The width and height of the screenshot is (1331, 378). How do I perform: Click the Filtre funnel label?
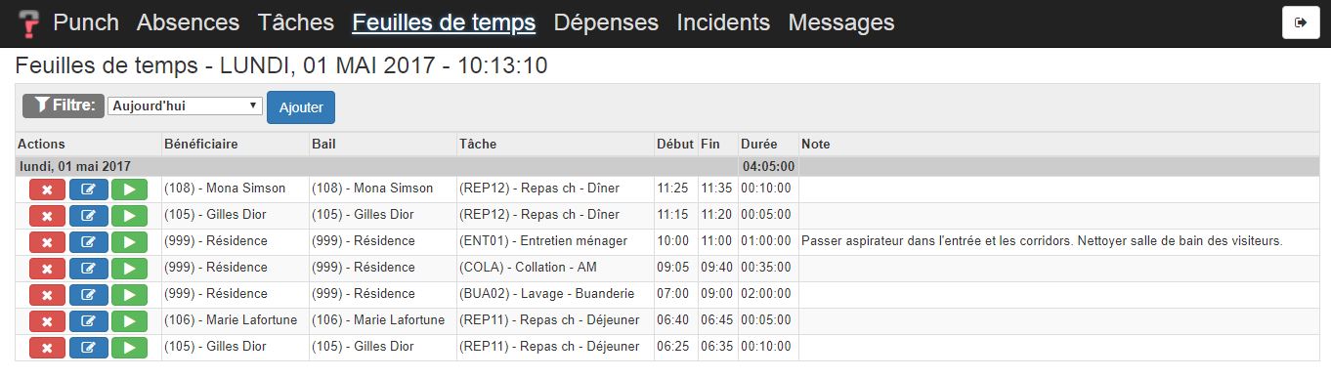pos(63,105)
